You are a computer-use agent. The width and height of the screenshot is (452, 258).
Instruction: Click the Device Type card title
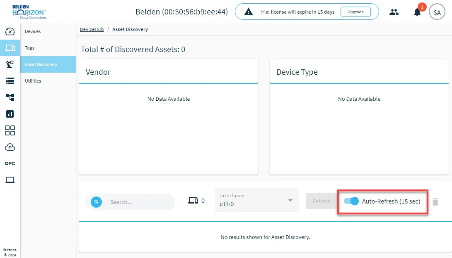coord(297,72)
